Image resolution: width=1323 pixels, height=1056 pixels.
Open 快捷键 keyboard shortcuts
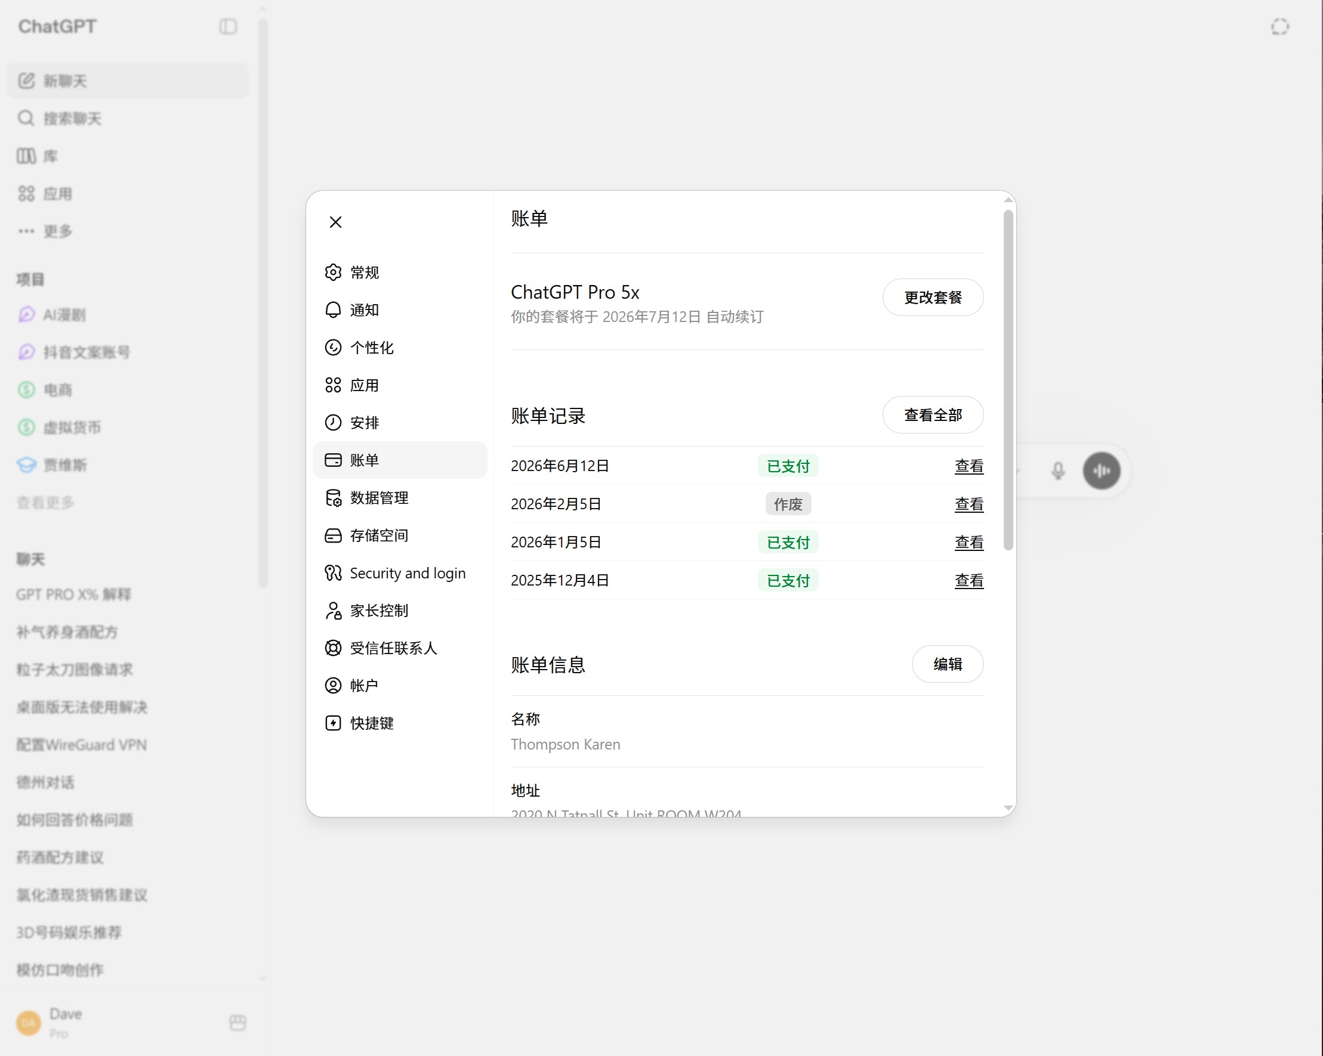pyautogui.click(x=399, y=723)
